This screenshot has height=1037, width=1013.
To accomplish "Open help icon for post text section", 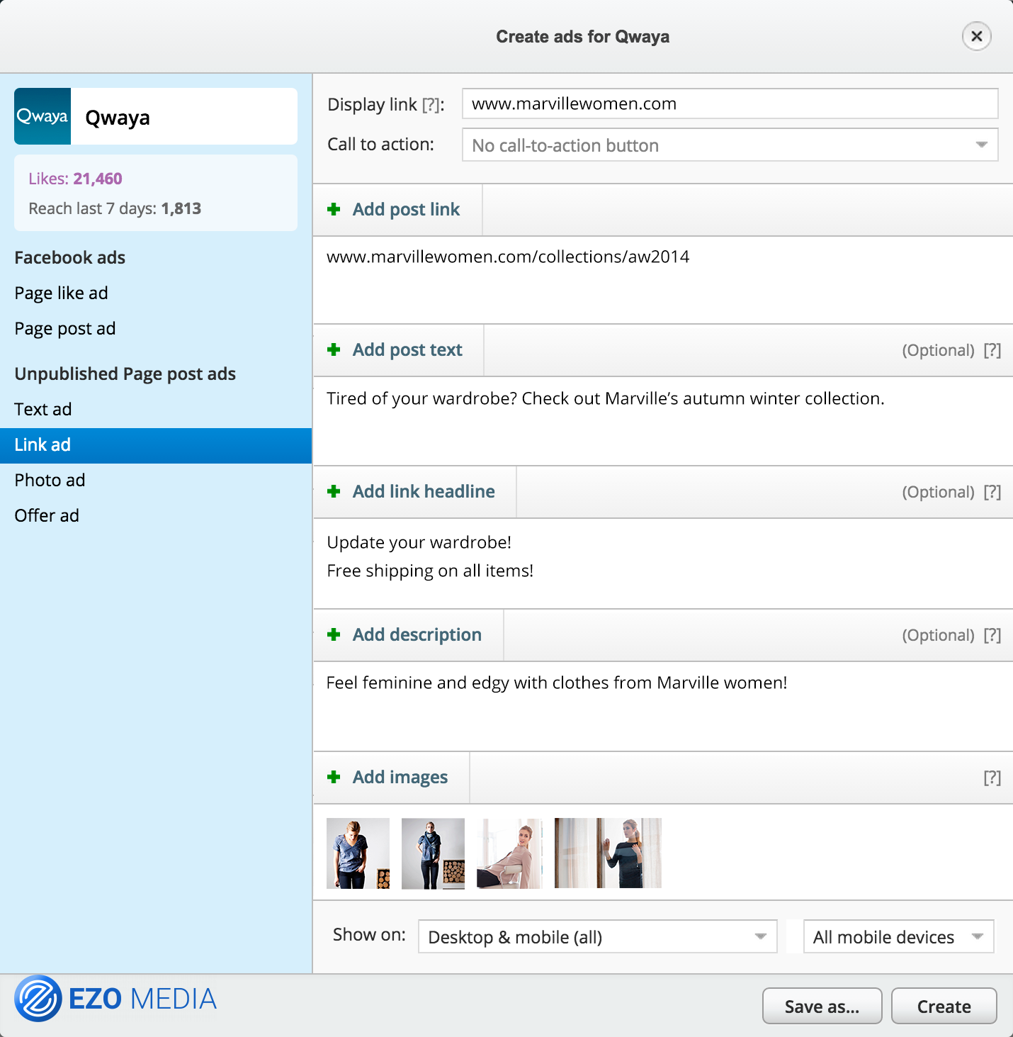I will click(992, 350).
